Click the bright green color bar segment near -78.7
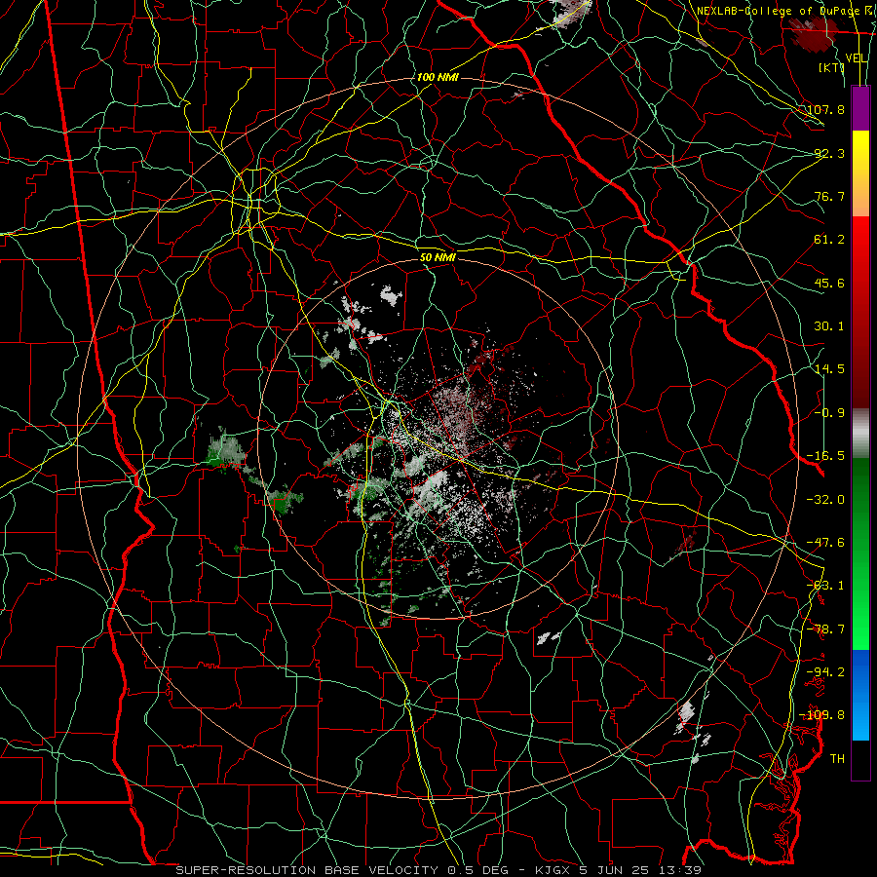 click(x=860, y=629)
